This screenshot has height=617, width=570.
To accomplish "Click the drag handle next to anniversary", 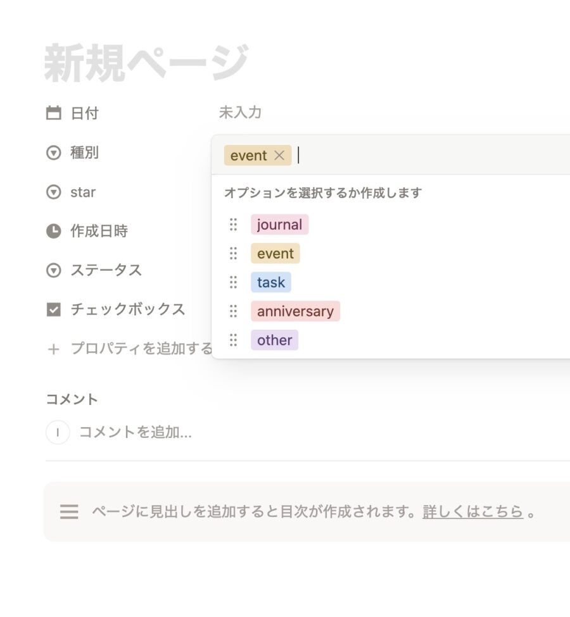I will click(233, 311).
